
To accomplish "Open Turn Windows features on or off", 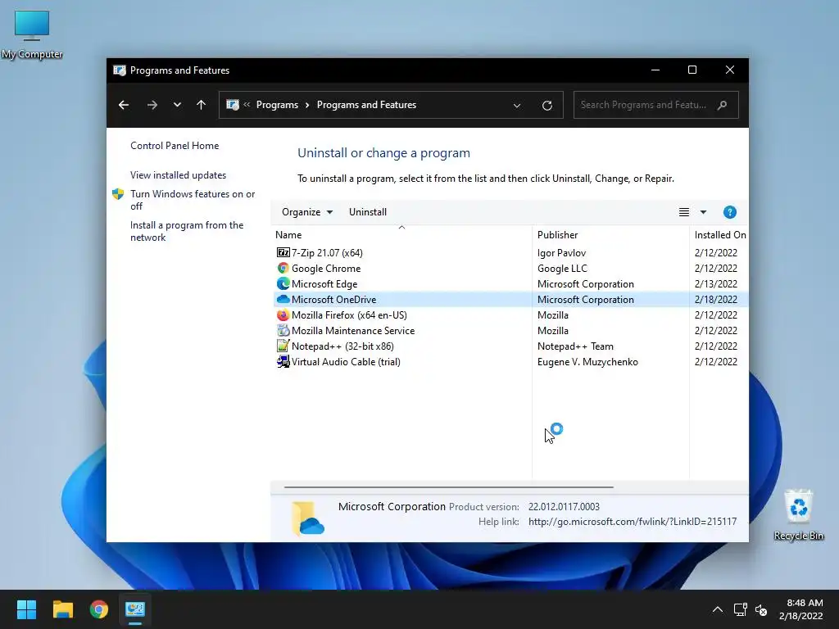I will point(193,200).
